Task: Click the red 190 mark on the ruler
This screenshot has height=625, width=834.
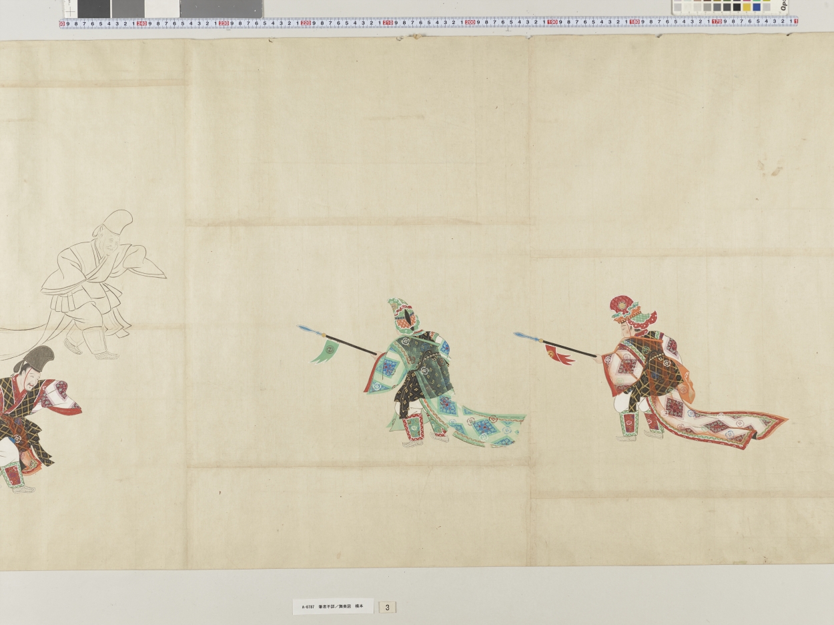Action: (552, 23)
